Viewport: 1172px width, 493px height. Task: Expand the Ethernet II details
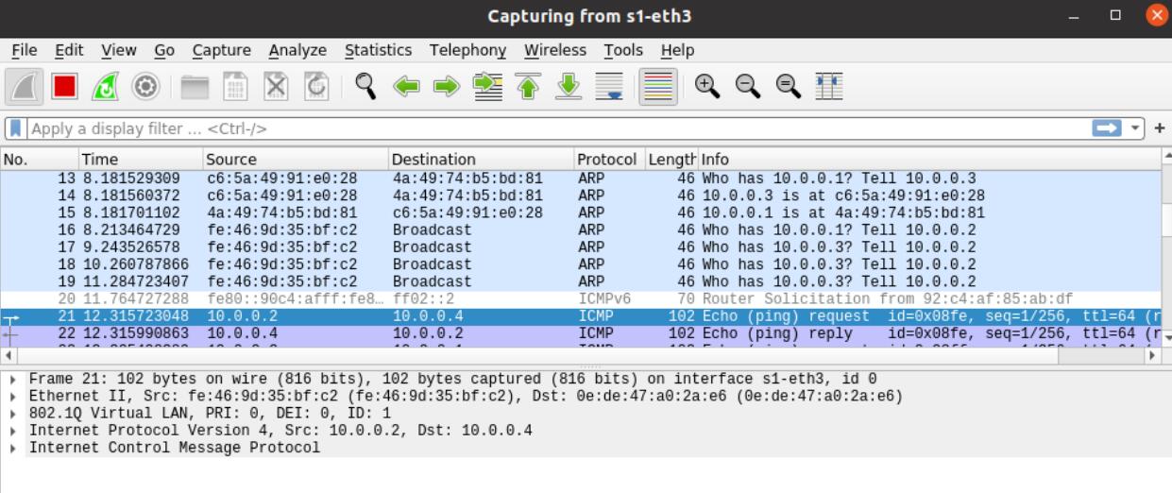pos(12,396)
